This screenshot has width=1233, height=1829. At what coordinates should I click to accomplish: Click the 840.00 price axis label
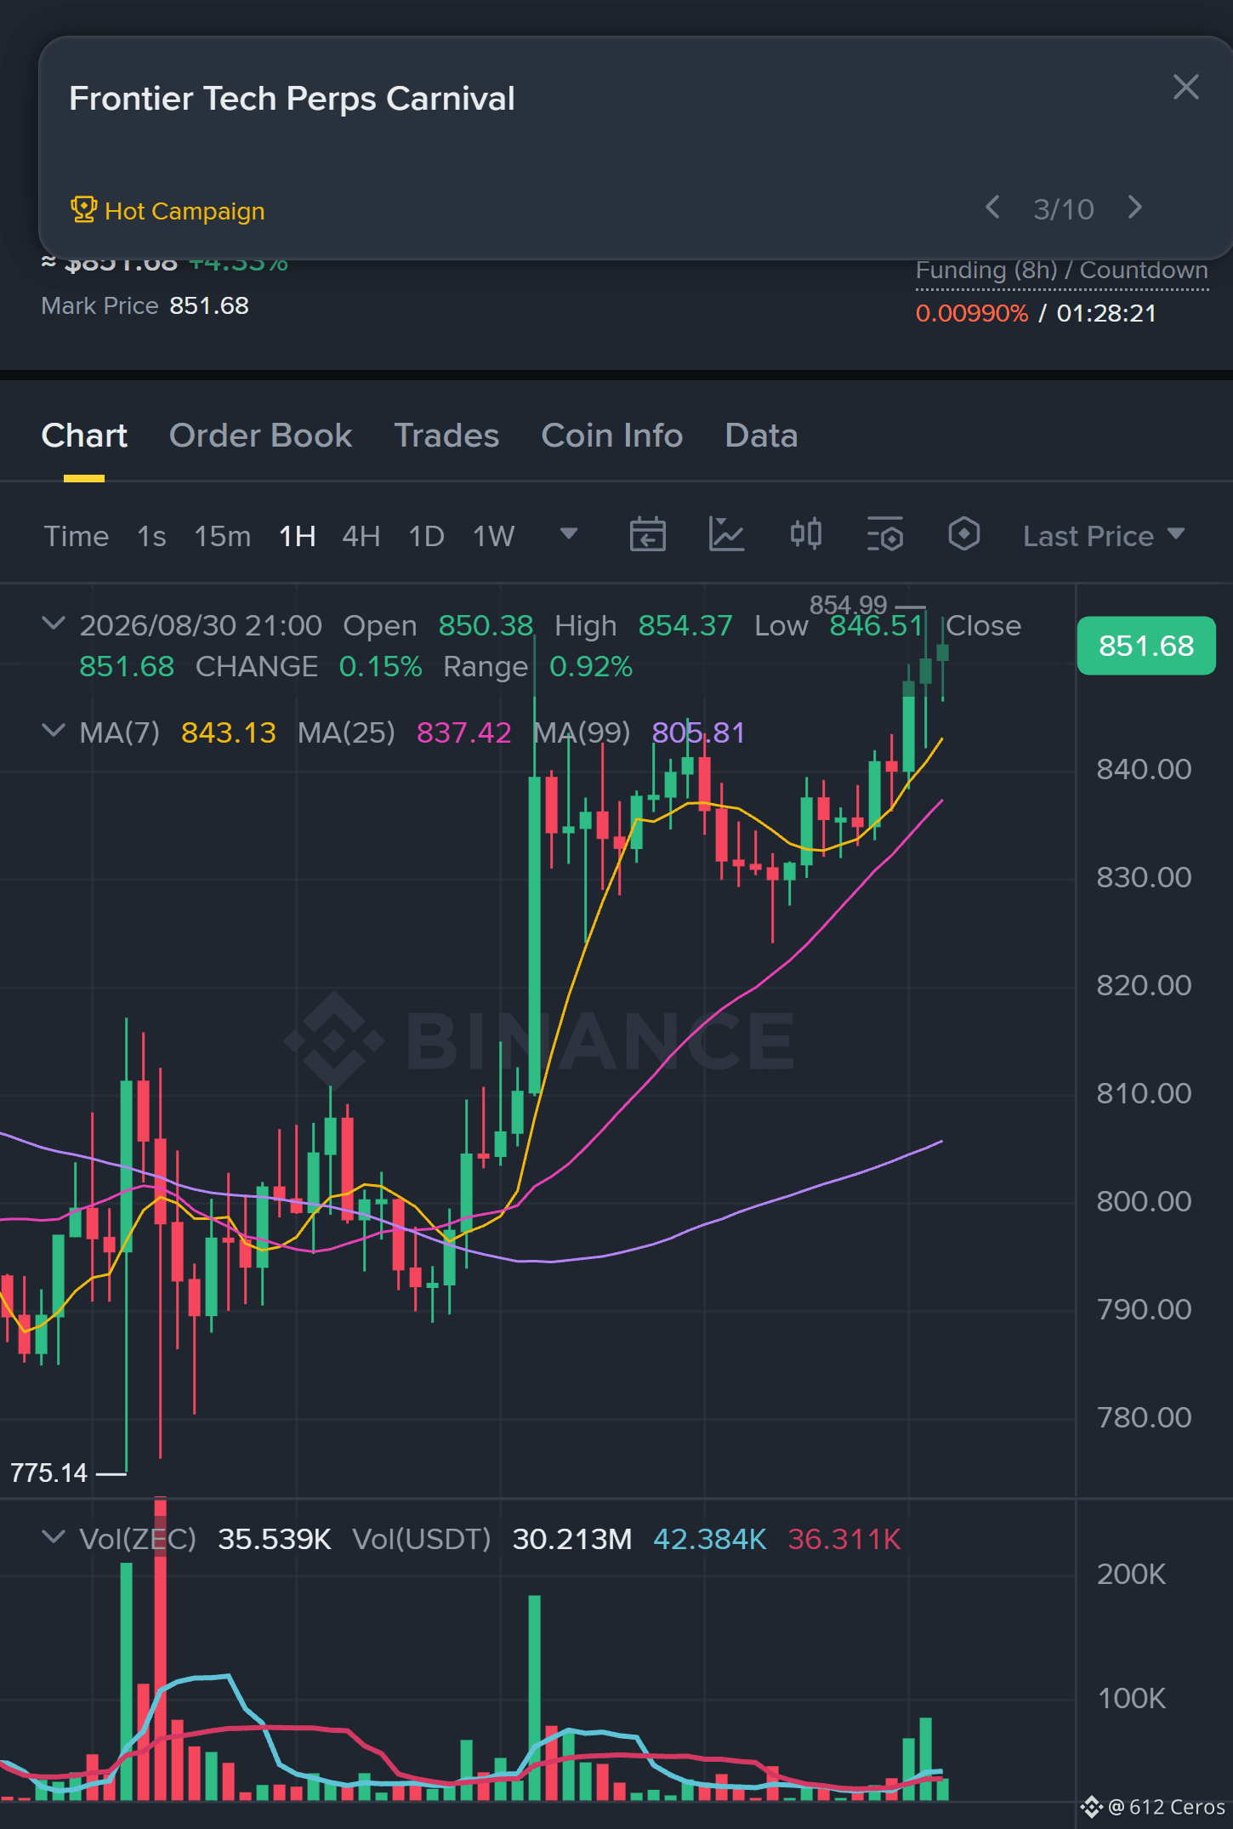coord(1144,769)
